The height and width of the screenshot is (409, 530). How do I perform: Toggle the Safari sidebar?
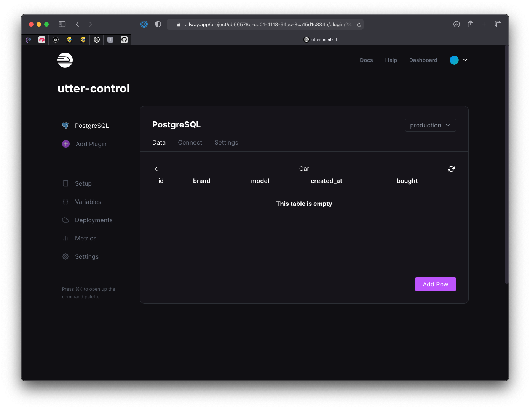(62, 24)
